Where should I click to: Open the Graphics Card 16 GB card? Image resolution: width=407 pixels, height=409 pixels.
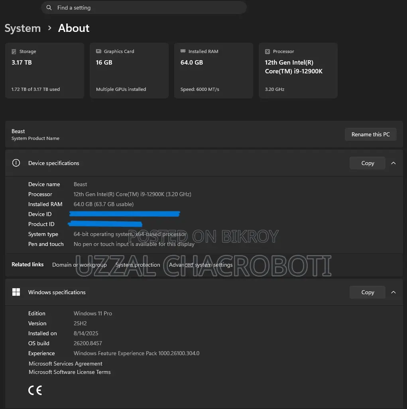tap(129, 71)
